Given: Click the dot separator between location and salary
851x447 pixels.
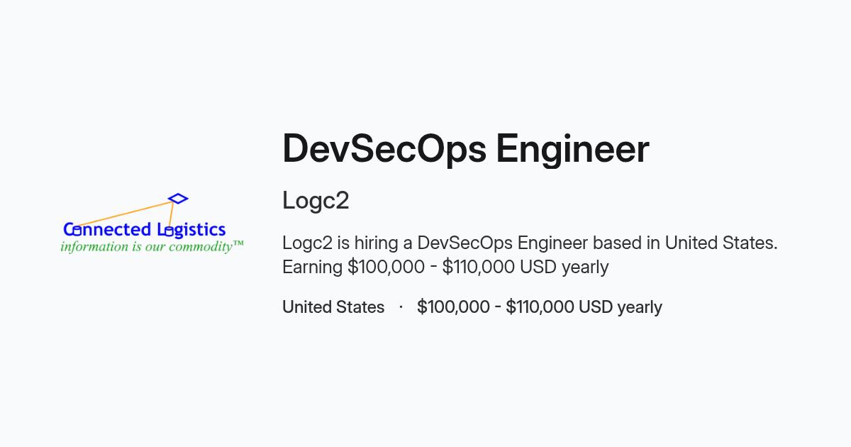Looking at the screenshot, I should pos(401,307).
